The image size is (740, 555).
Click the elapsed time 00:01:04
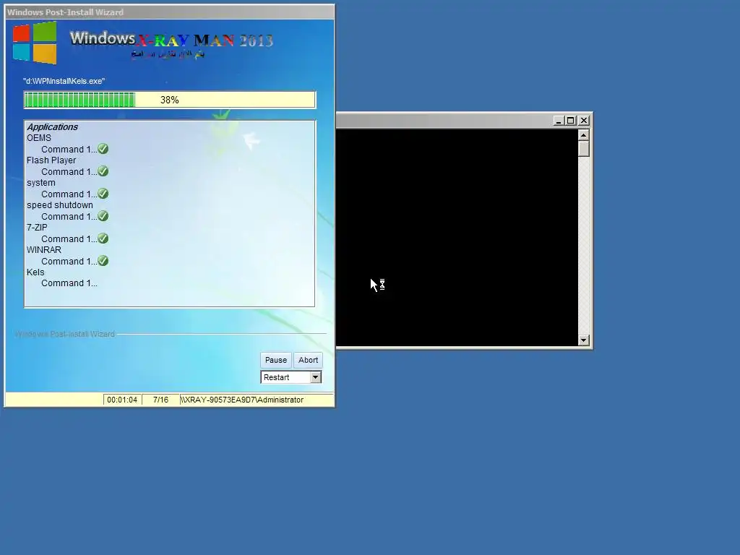pos(122,400)
